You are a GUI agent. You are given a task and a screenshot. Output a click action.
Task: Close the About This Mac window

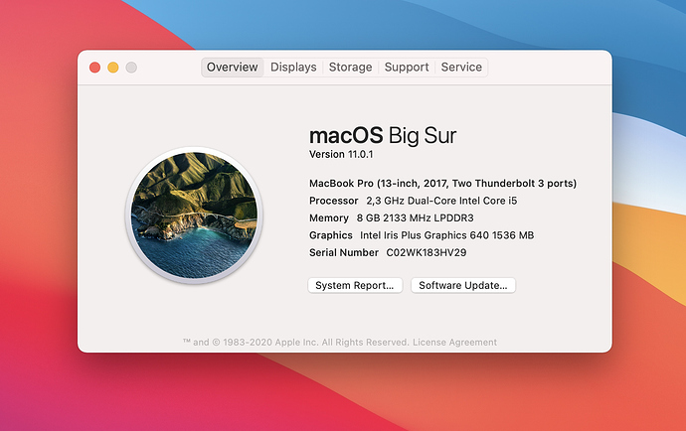[94, 68]
